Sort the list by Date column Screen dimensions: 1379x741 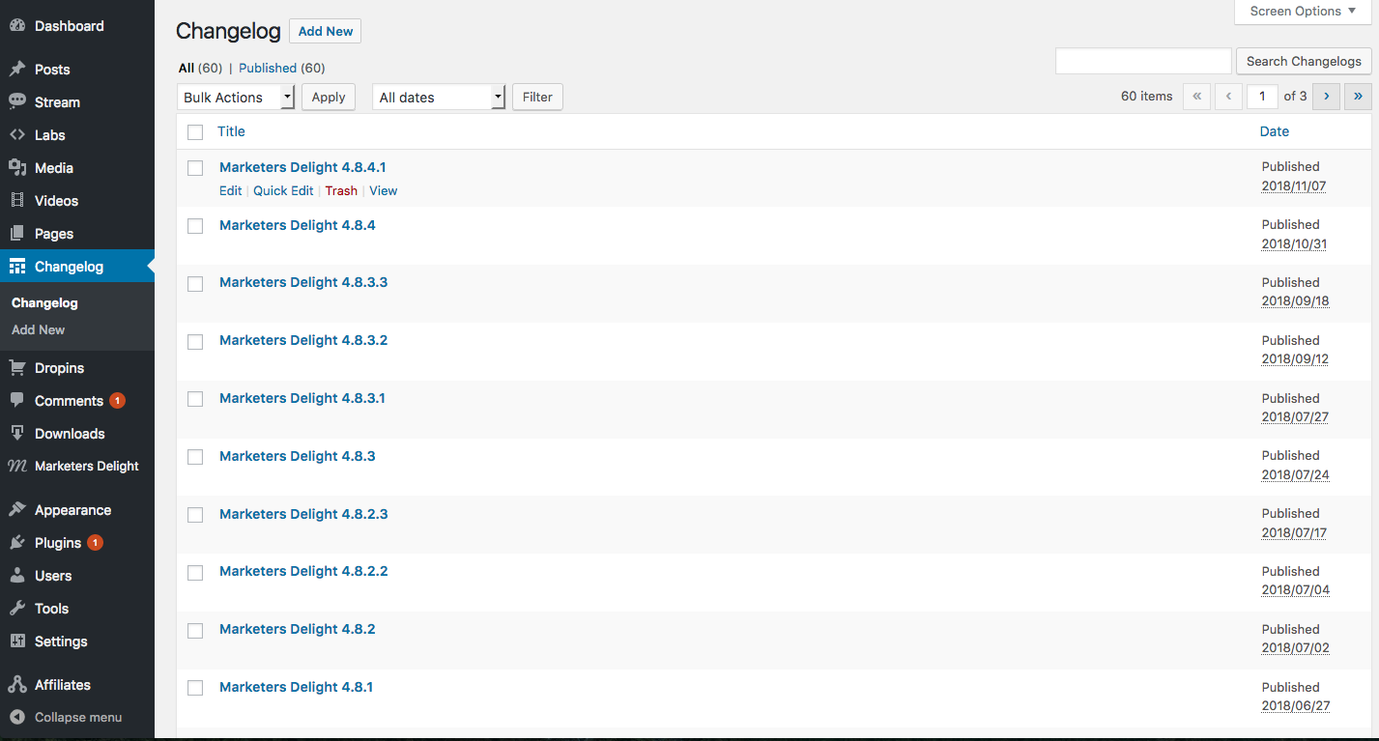(x=1275, y=131)
